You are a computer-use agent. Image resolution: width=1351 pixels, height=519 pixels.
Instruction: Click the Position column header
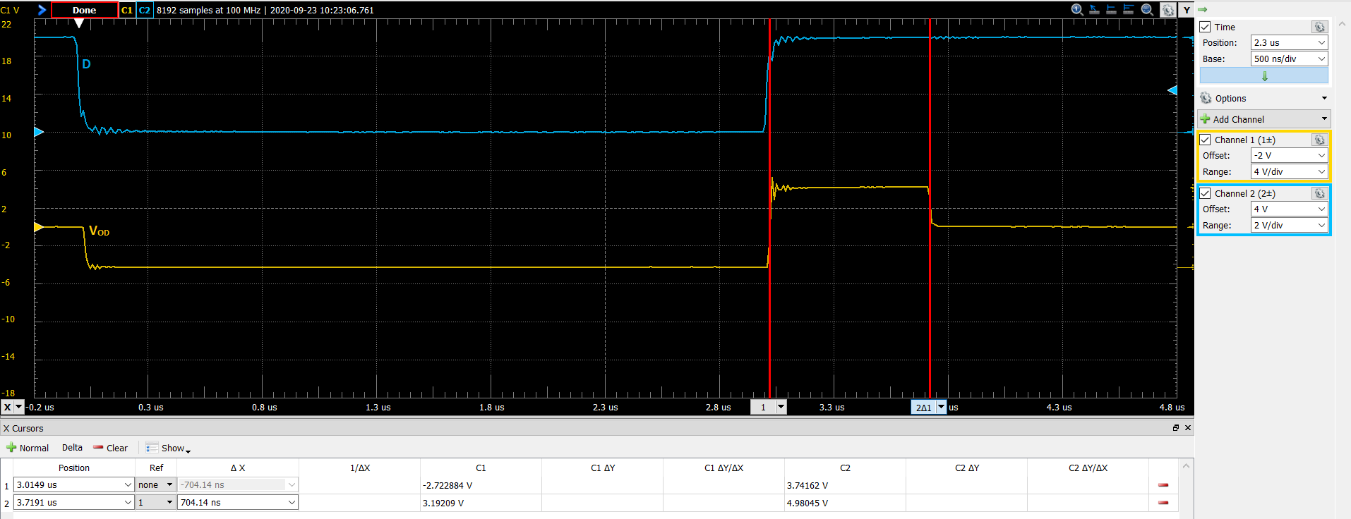click(74, 468)
